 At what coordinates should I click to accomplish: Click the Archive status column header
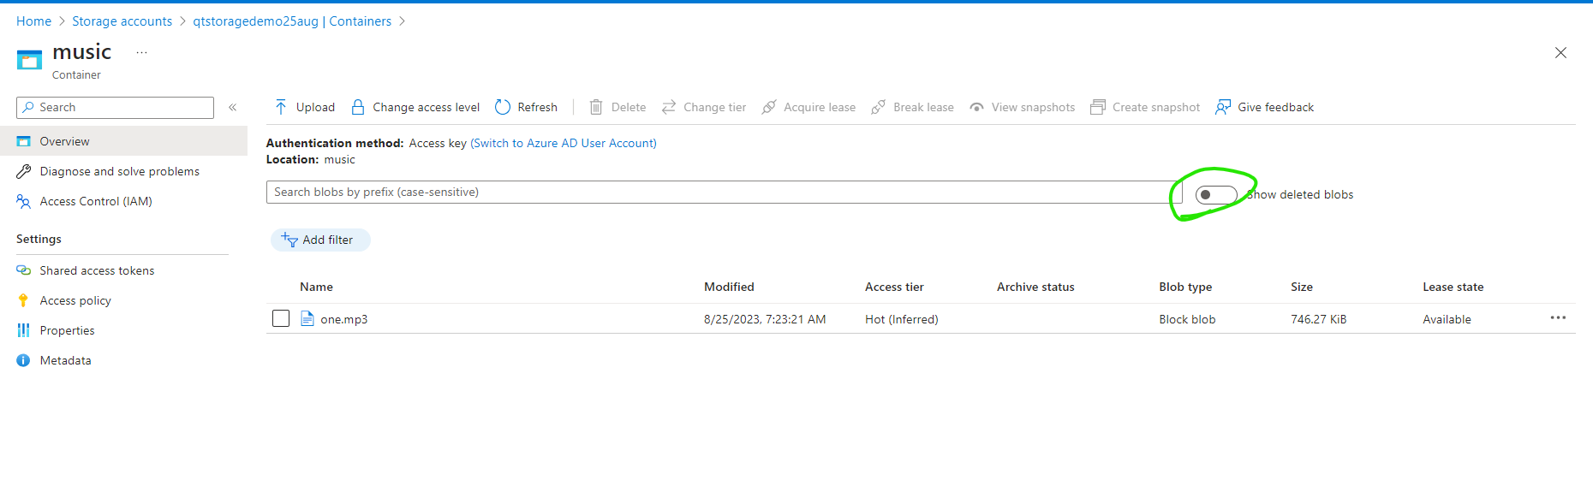[1035, 287]
